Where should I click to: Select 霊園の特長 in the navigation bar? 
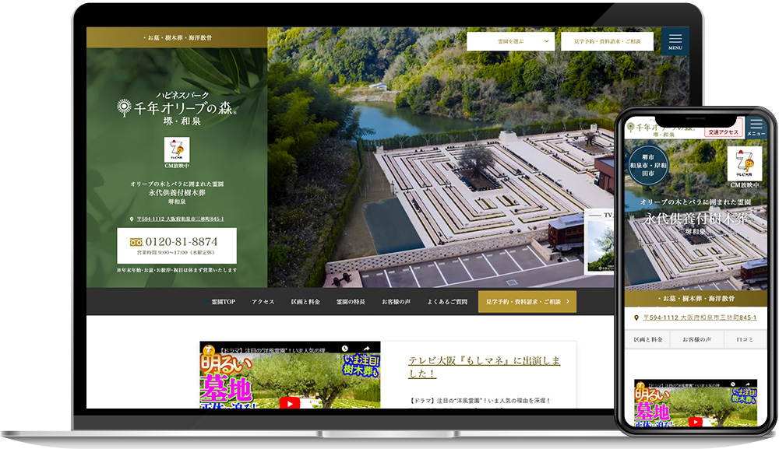(351, 302)
